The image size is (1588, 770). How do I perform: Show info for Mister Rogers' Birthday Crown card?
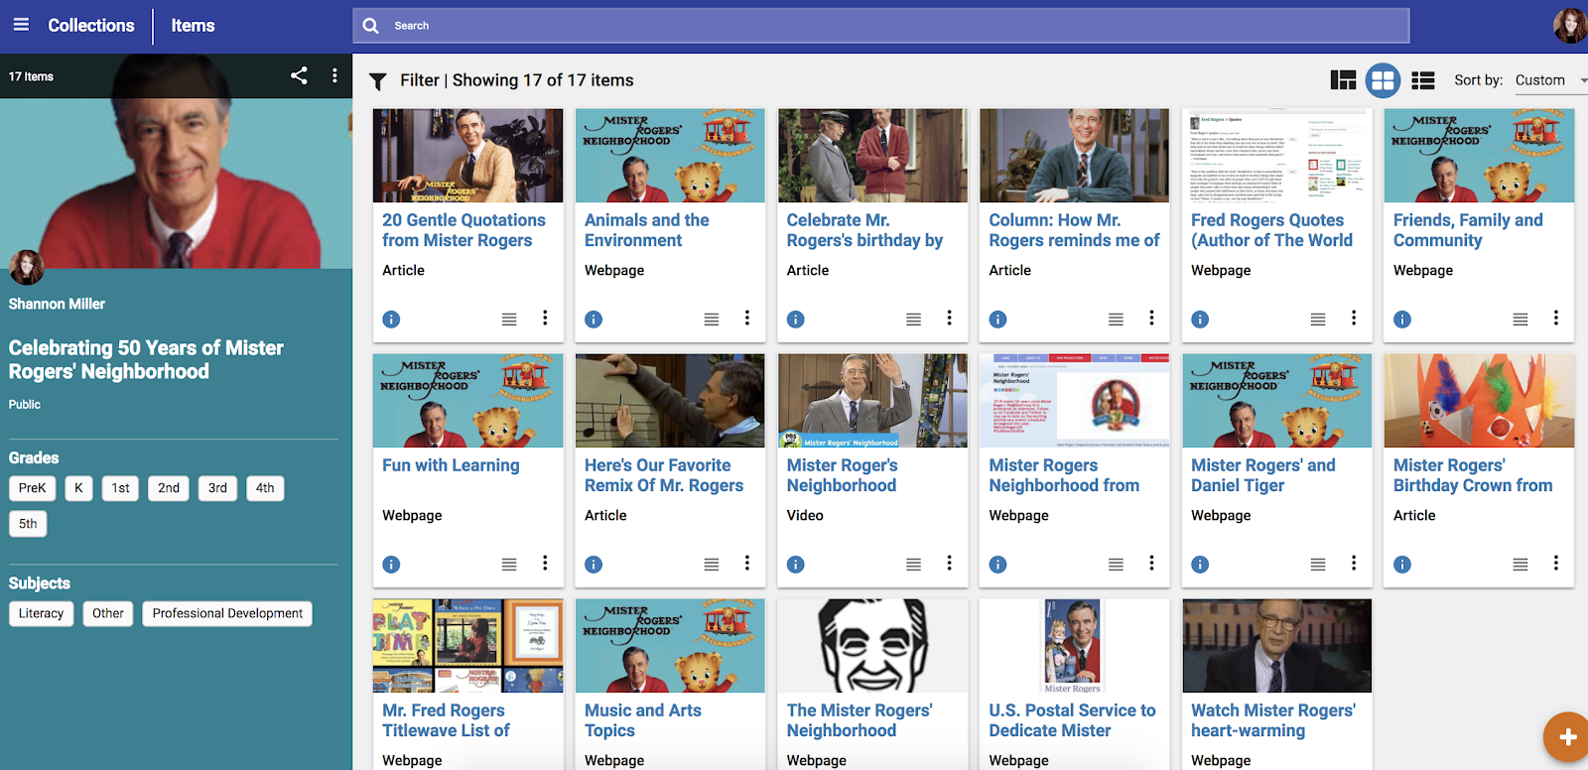pos(1402,565)
